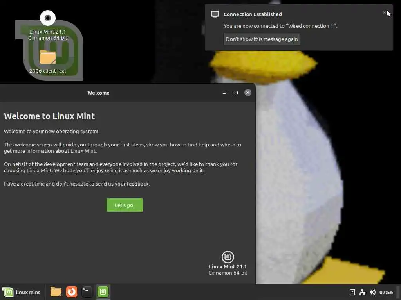Minimize the Welcome window
This screenshot has width=401, height=300.
tap(224, 93)
